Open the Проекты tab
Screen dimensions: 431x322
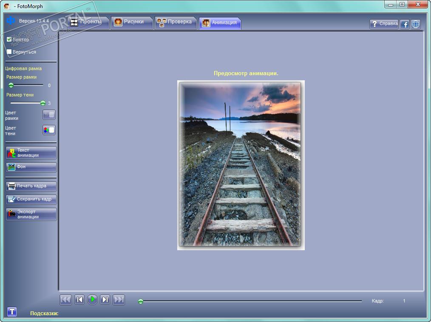[x=88, y=23]
